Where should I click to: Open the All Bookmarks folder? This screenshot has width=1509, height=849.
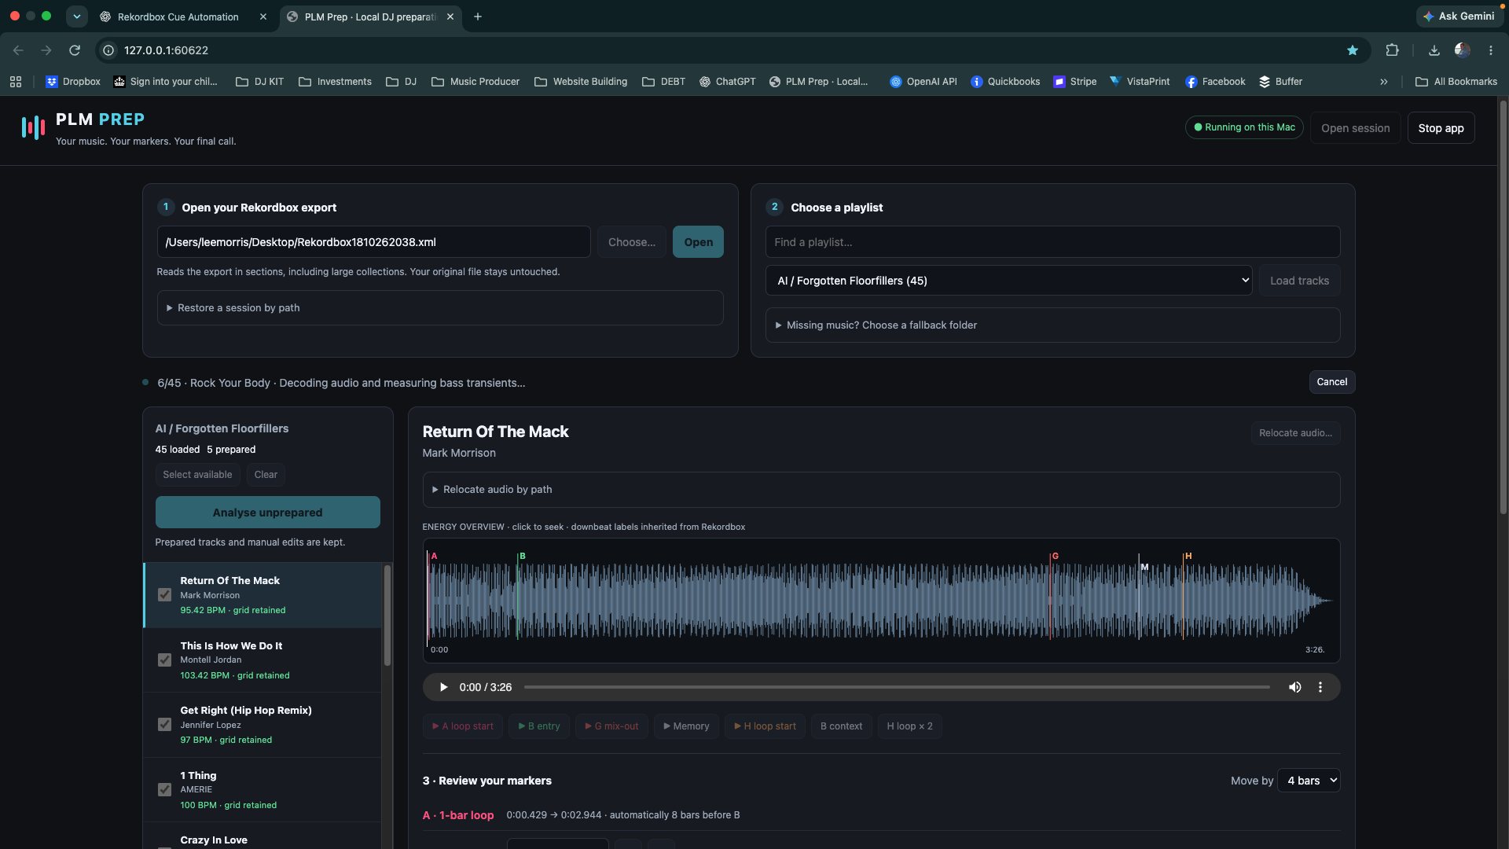coord(1456,82)
